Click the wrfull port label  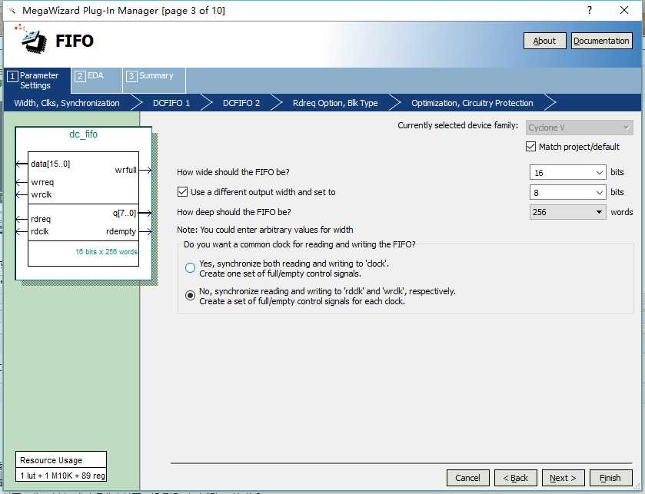[x=125, y=170]
